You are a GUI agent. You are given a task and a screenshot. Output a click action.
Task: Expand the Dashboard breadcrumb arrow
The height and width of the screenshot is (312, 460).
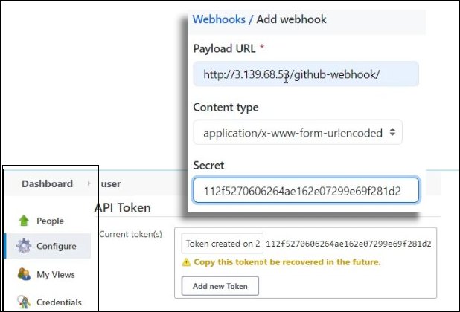point(89,183)
